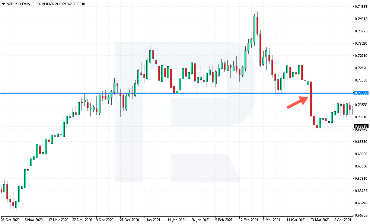Click the 23 Mar 2021 date label

click(x=320, y=220)
